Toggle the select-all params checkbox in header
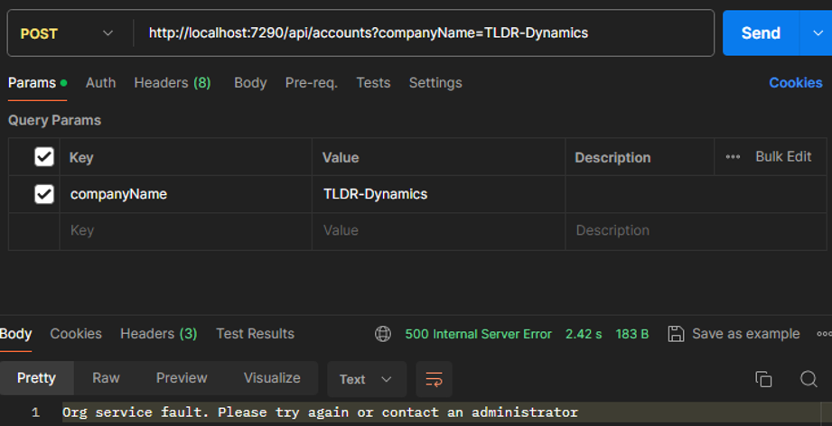 pos(43,157)
